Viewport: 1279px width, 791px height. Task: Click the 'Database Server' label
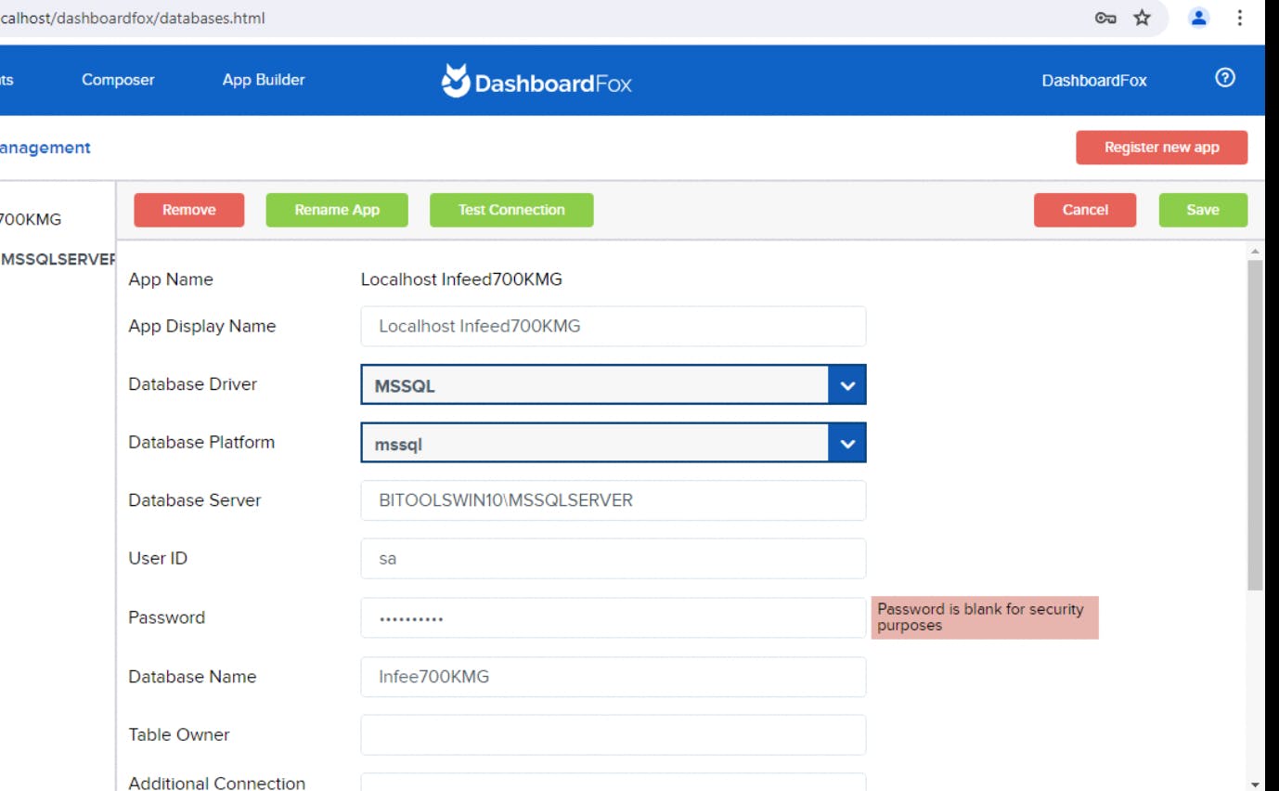point(195,500)
